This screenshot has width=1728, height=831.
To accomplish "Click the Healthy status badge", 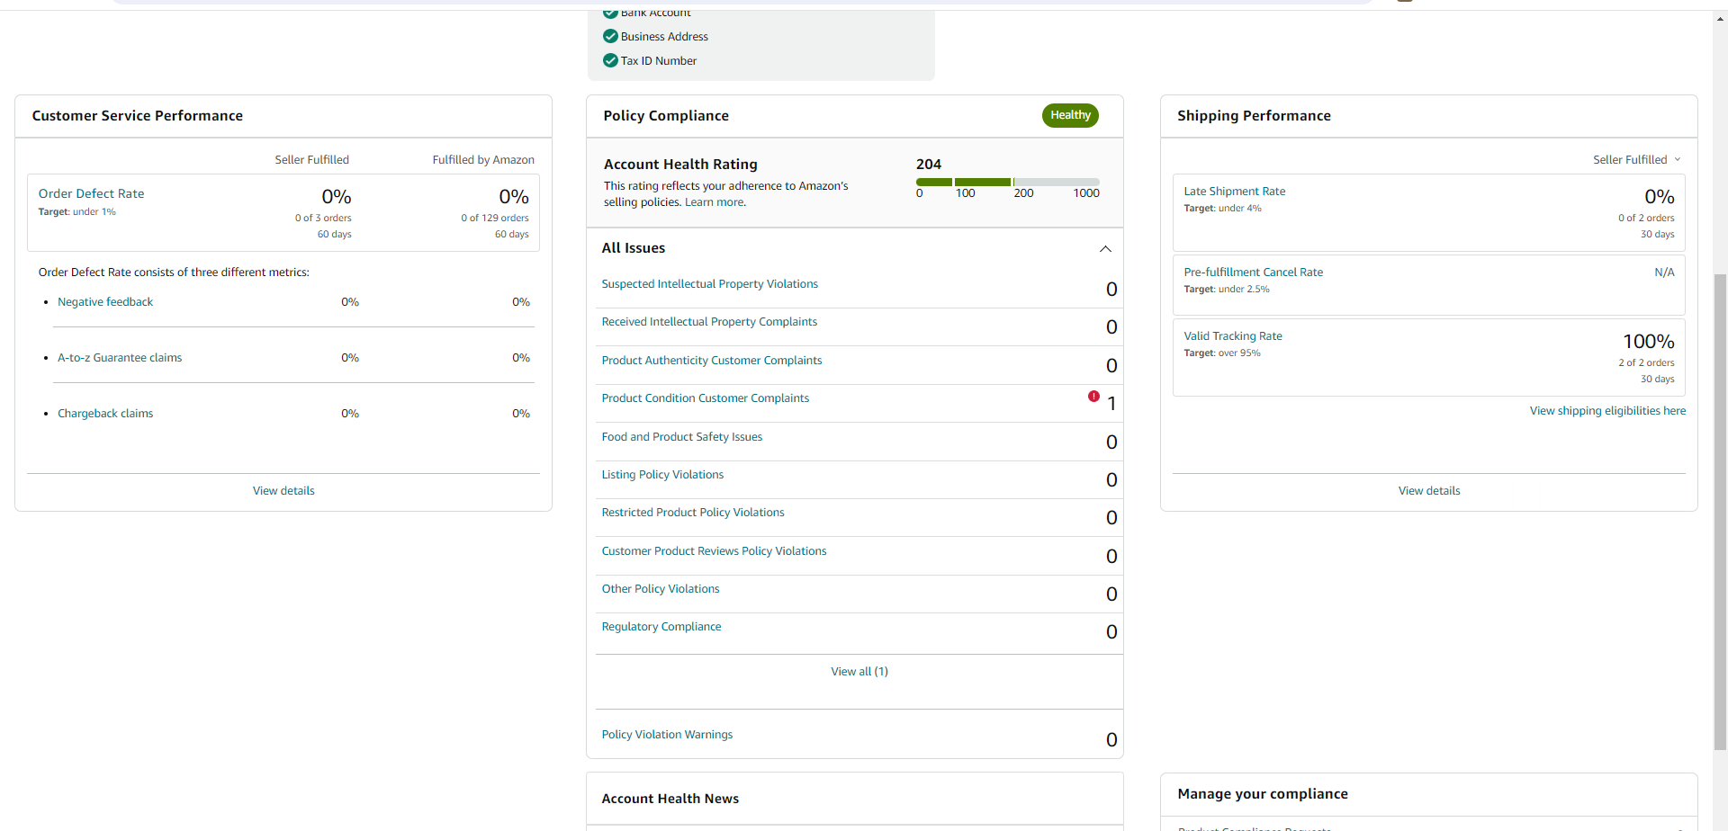I will click(1070, 115).
